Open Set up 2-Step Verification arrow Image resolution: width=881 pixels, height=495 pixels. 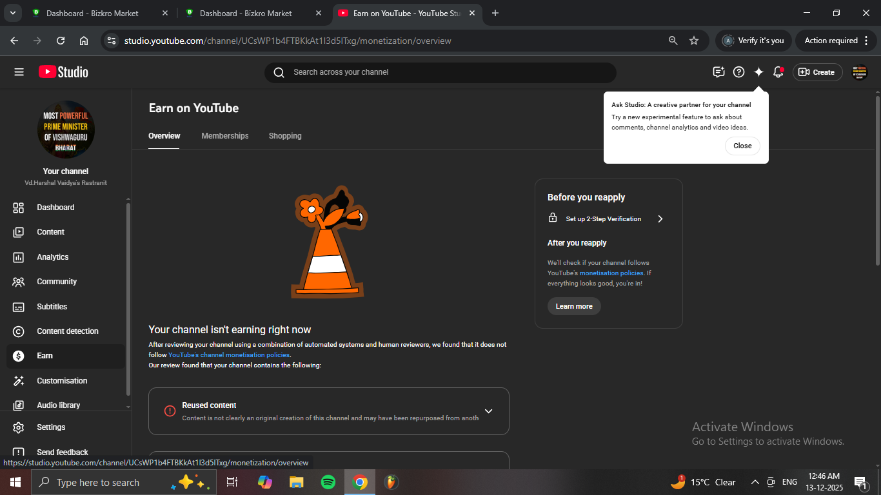coord(660,219)
